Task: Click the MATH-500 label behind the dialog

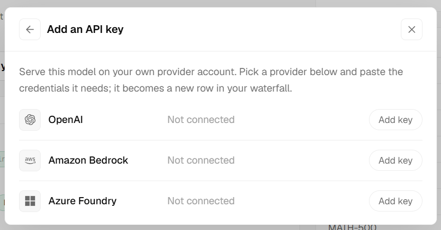Action: pyautogui.click(x=352, y=227)
